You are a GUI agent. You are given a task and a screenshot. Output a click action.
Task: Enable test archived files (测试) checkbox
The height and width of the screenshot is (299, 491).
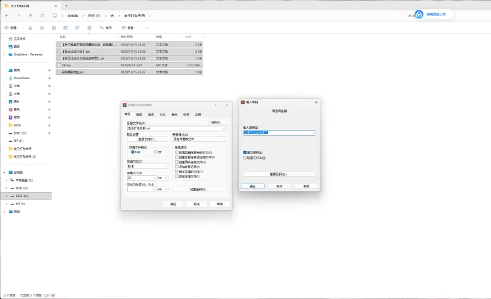click(x=177, y=171)
